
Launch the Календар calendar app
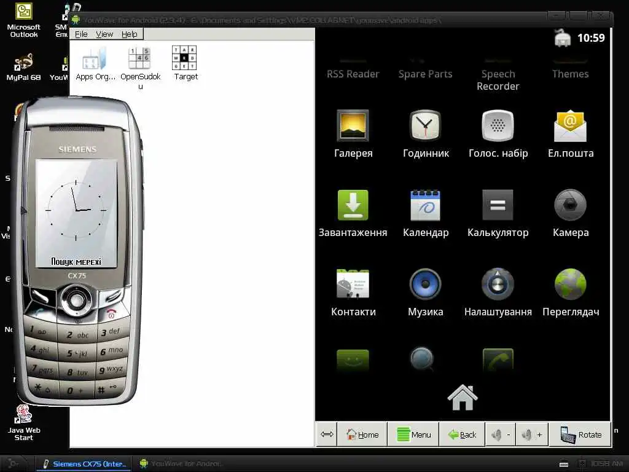[x=426, y=213]
